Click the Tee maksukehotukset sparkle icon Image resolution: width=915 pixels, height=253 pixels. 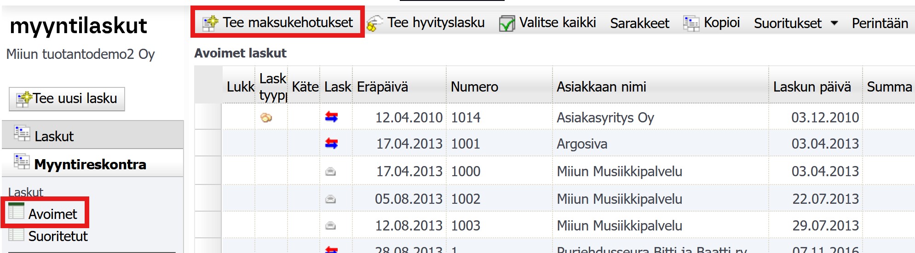210,23
